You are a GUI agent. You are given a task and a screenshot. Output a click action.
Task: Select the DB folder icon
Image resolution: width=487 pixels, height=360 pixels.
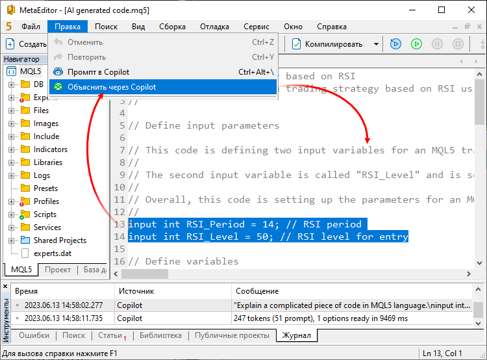(x=25, y=84)
